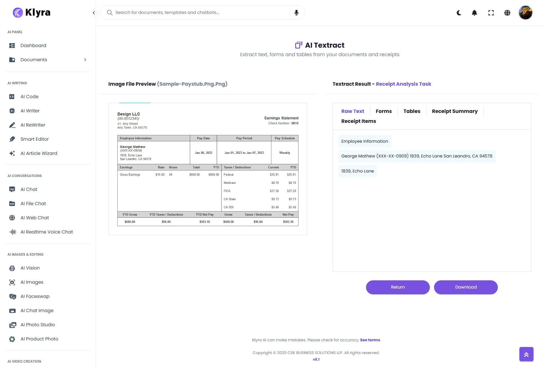
Task: Toggle fullscreen view
Action: (491, 13)
